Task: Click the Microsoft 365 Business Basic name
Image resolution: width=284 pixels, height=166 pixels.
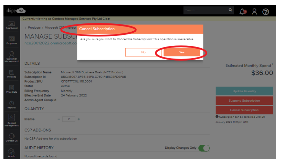Action: (92, 72)
